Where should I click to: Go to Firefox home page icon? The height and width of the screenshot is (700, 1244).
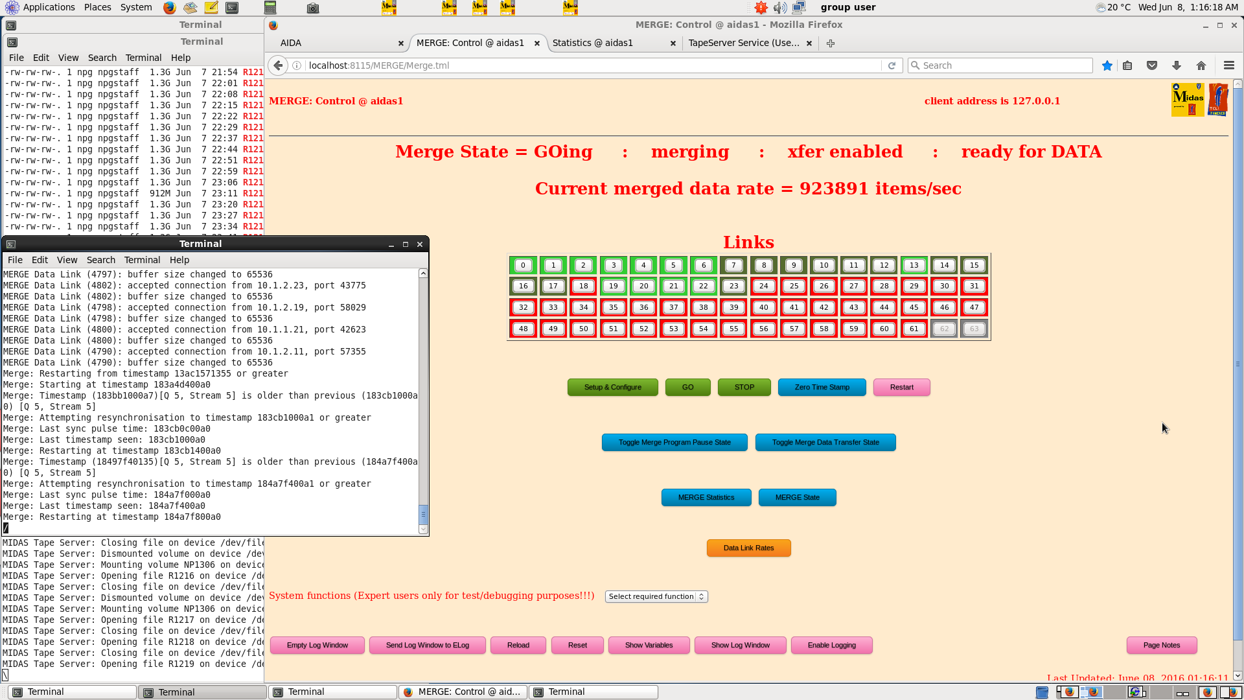[x=1201, y=65]
